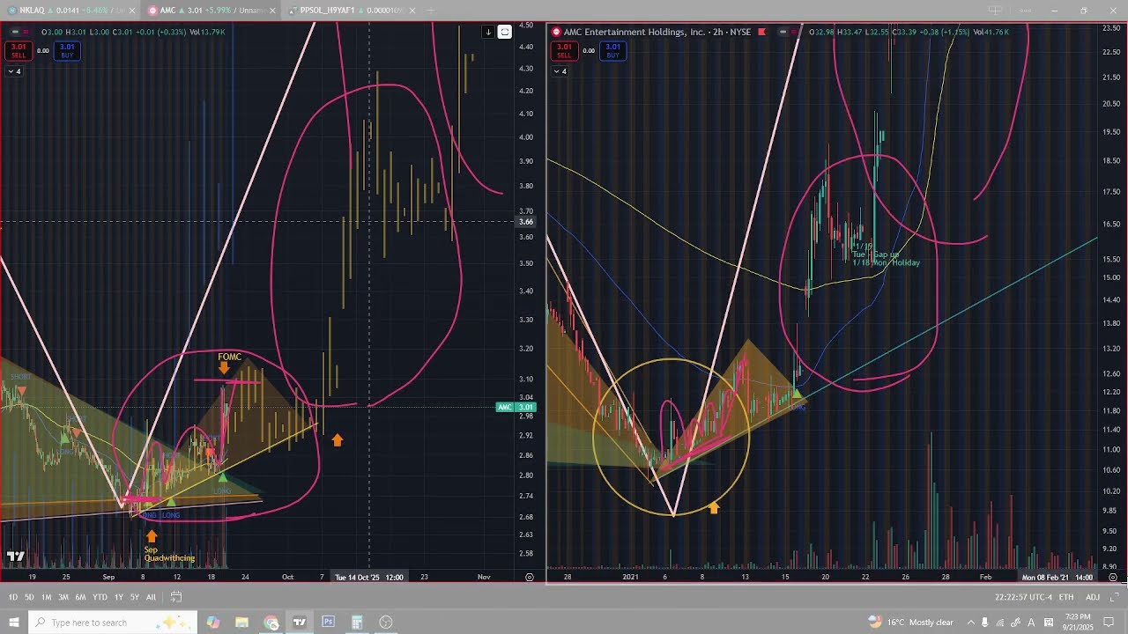
Task: Click the left chart legend style icon
Action: tap(15, 32)
